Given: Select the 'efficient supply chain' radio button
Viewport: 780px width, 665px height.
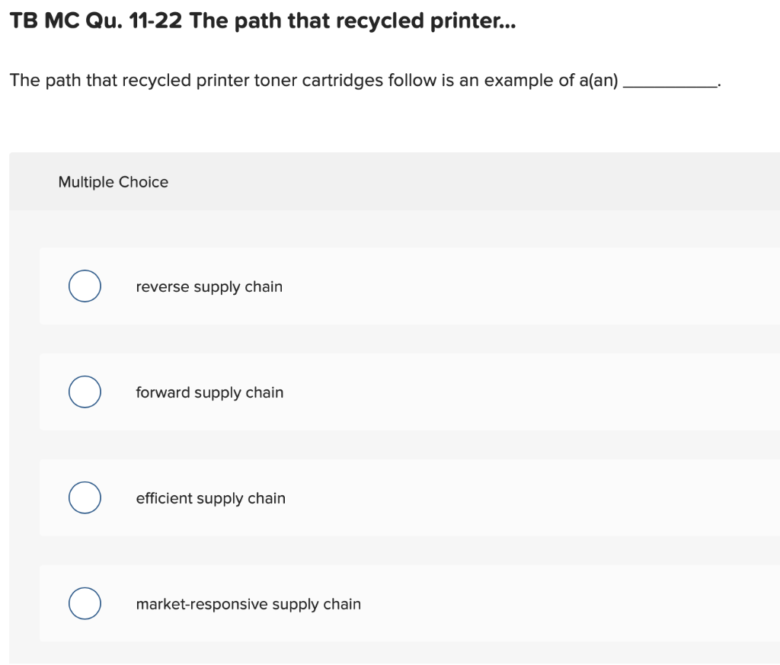Looking at the screenshot, I should (x=84, y=497).
